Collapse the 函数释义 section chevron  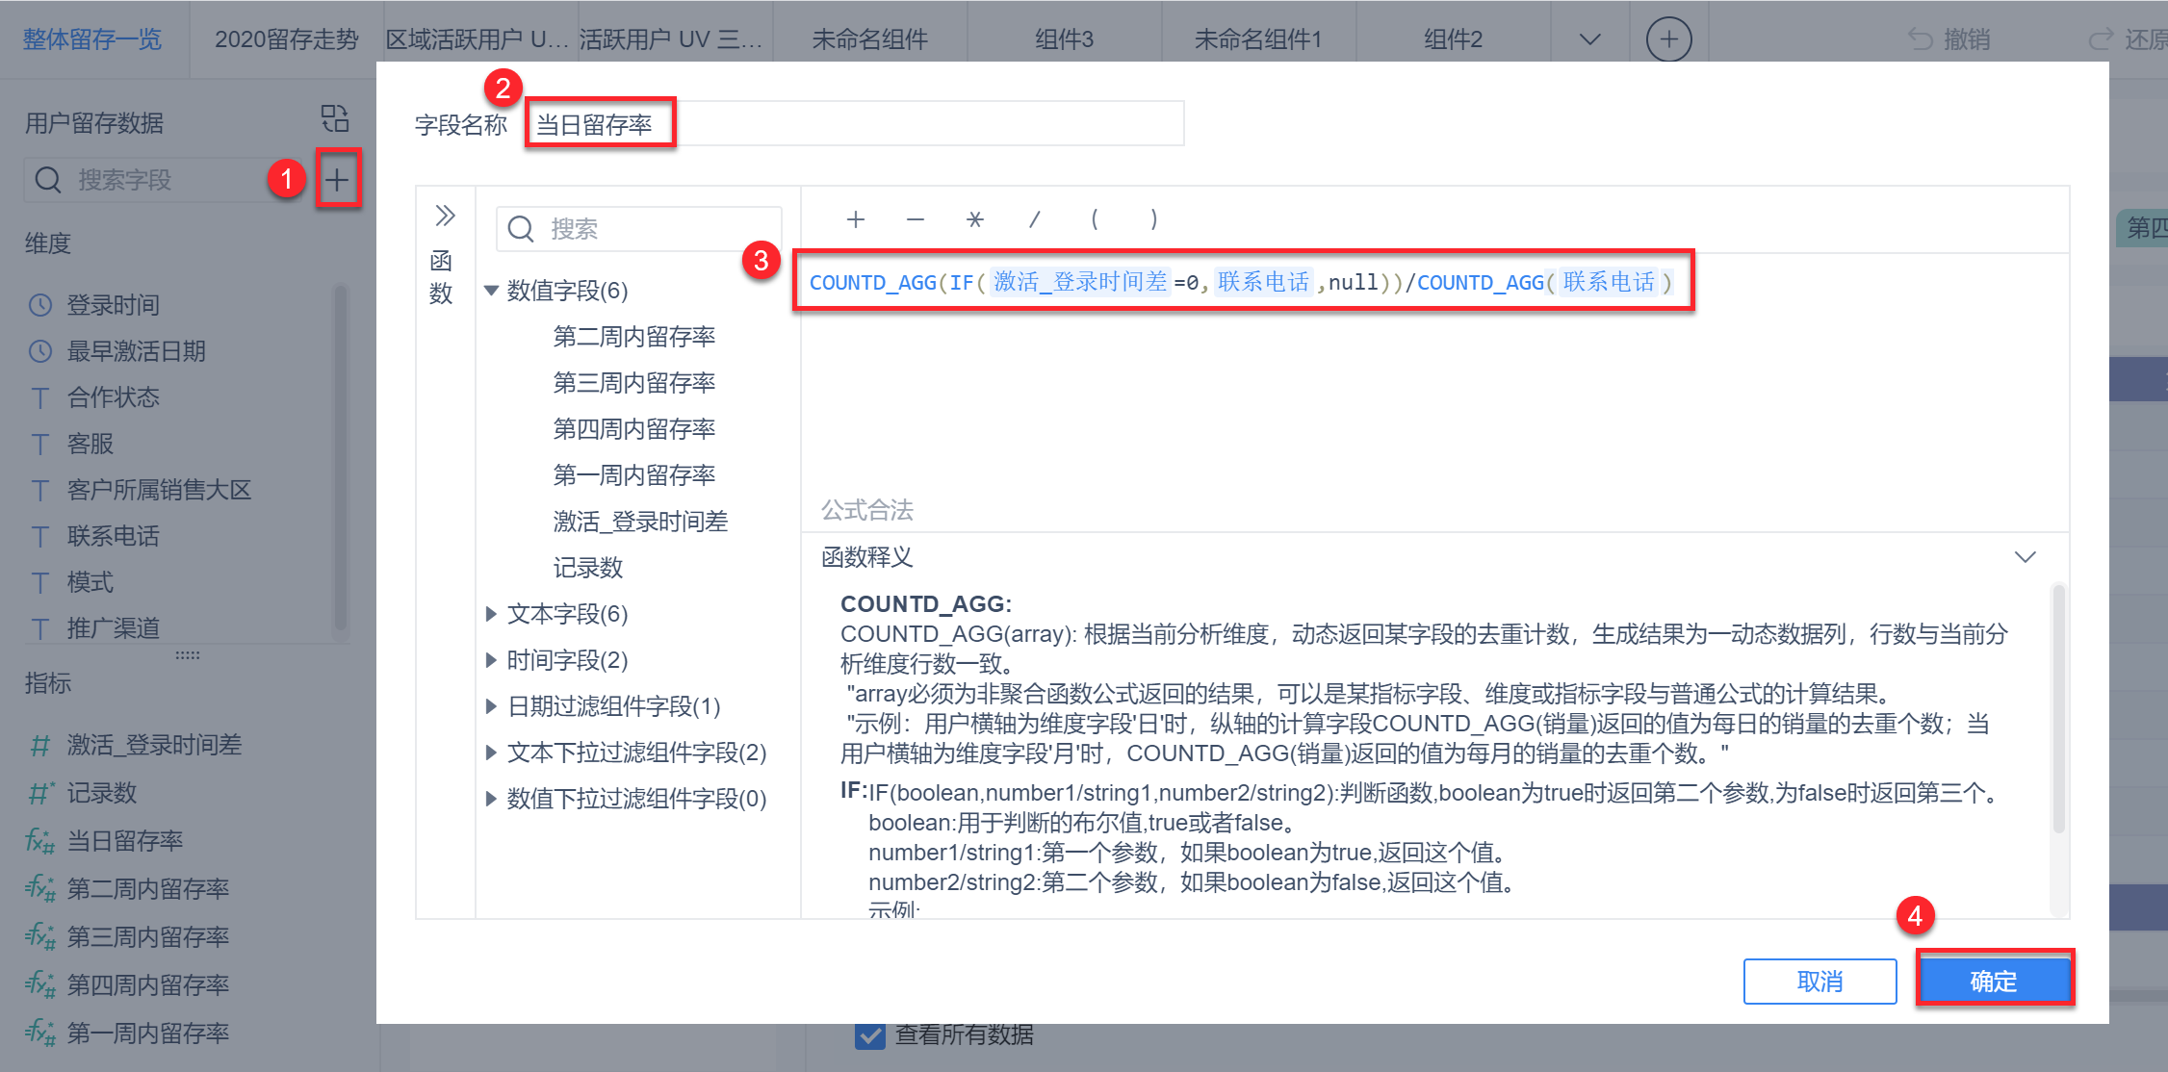2026,557
